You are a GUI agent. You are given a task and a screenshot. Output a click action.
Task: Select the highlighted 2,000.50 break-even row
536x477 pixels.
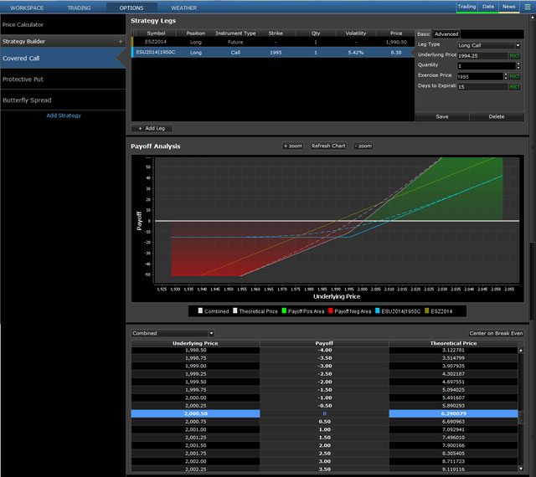(324, 413)
